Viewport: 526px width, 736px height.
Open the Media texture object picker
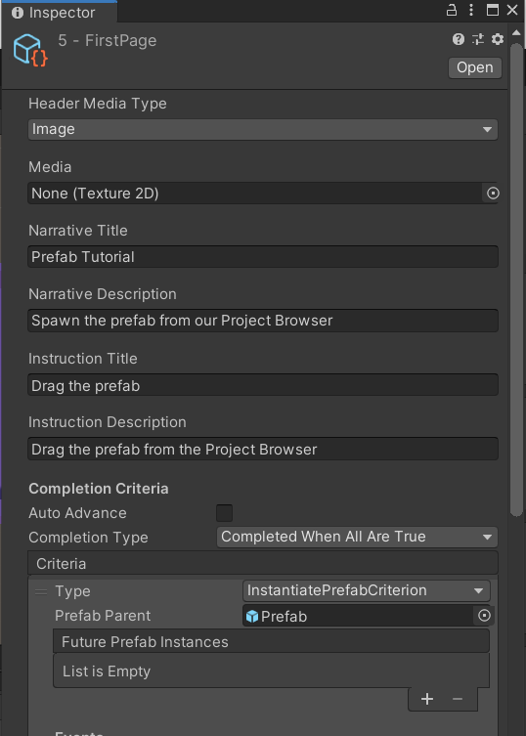point(492,193)
